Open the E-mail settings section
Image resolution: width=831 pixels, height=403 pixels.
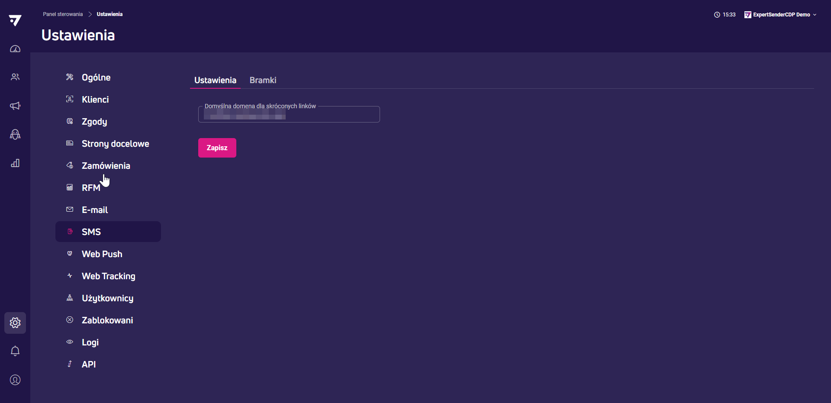tap(95, 210)
